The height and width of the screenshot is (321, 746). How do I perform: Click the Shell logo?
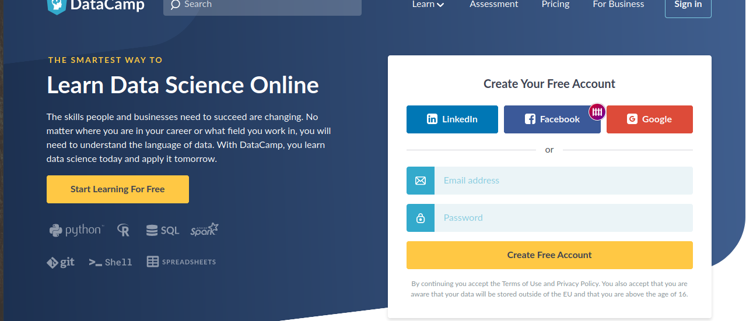[x=110, y=262]
